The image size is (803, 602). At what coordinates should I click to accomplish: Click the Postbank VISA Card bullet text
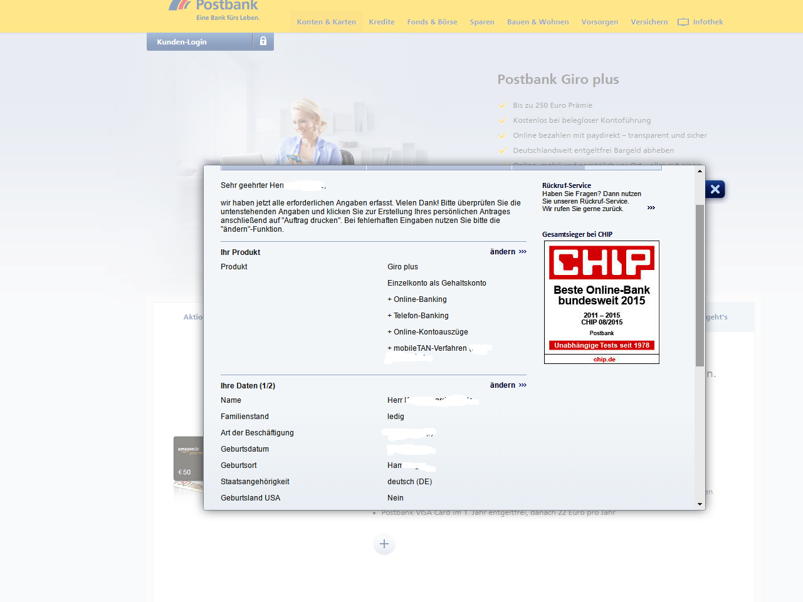pyautogui.click(x=498, y=512)
